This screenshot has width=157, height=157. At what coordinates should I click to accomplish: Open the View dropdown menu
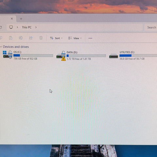click(75, 38)
